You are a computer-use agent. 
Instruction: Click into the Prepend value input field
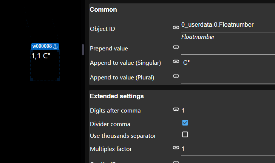pyautogui.click(x=227, y=48)
